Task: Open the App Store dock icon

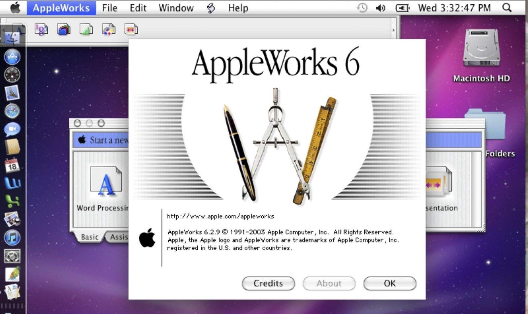Action: coord(12,57)
